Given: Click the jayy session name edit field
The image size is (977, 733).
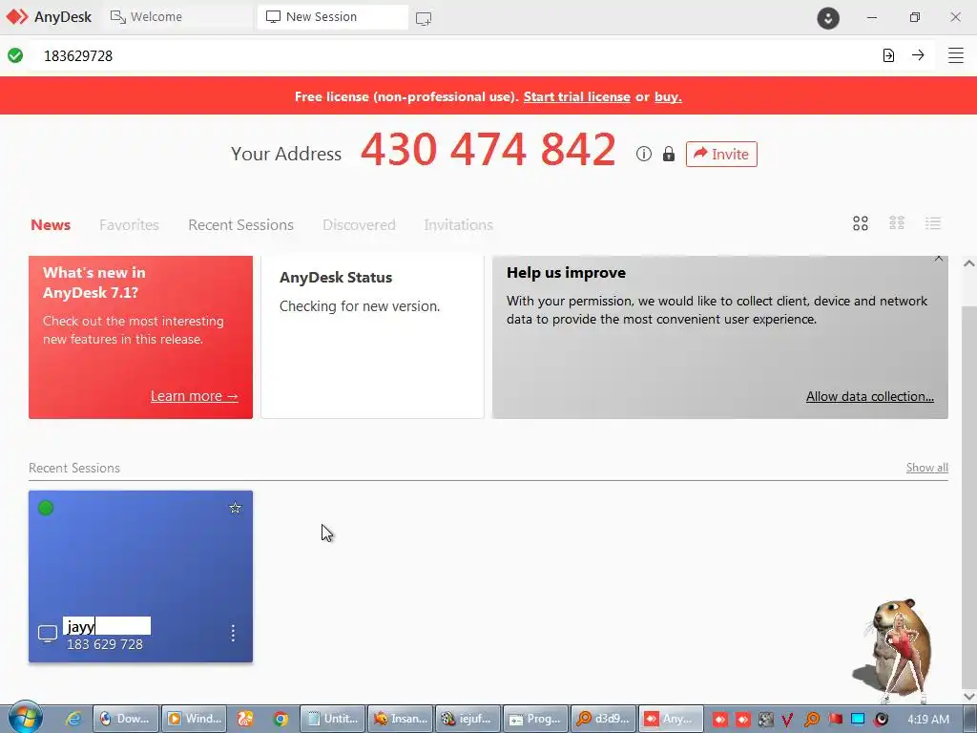Looking at the screenshot, I should (x=107, y=626).
